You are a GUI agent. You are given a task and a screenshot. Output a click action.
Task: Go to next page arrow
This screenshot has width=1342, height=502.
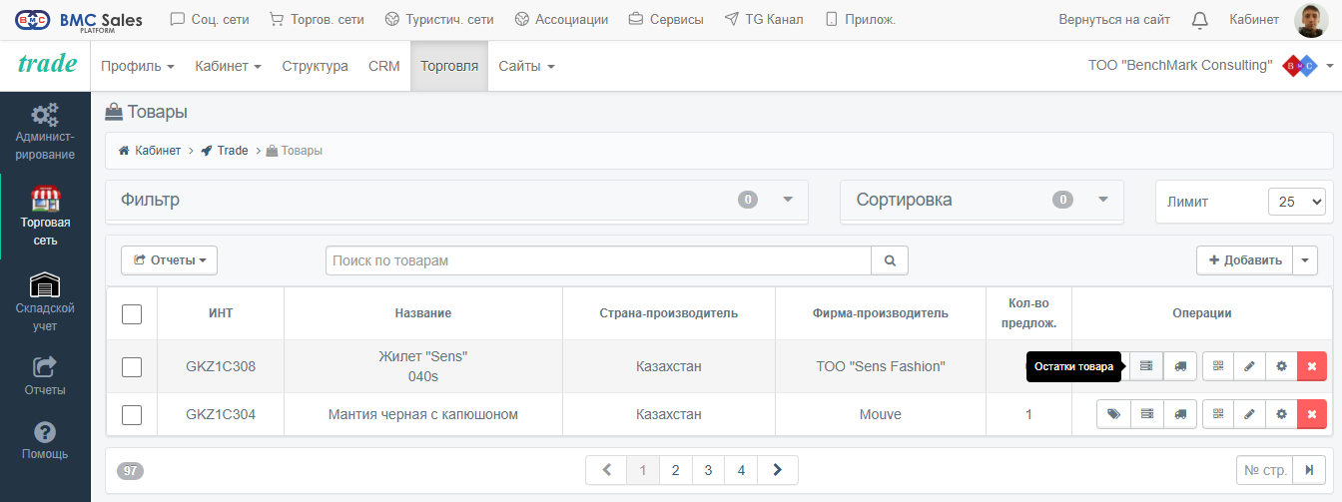pos(778,470)
